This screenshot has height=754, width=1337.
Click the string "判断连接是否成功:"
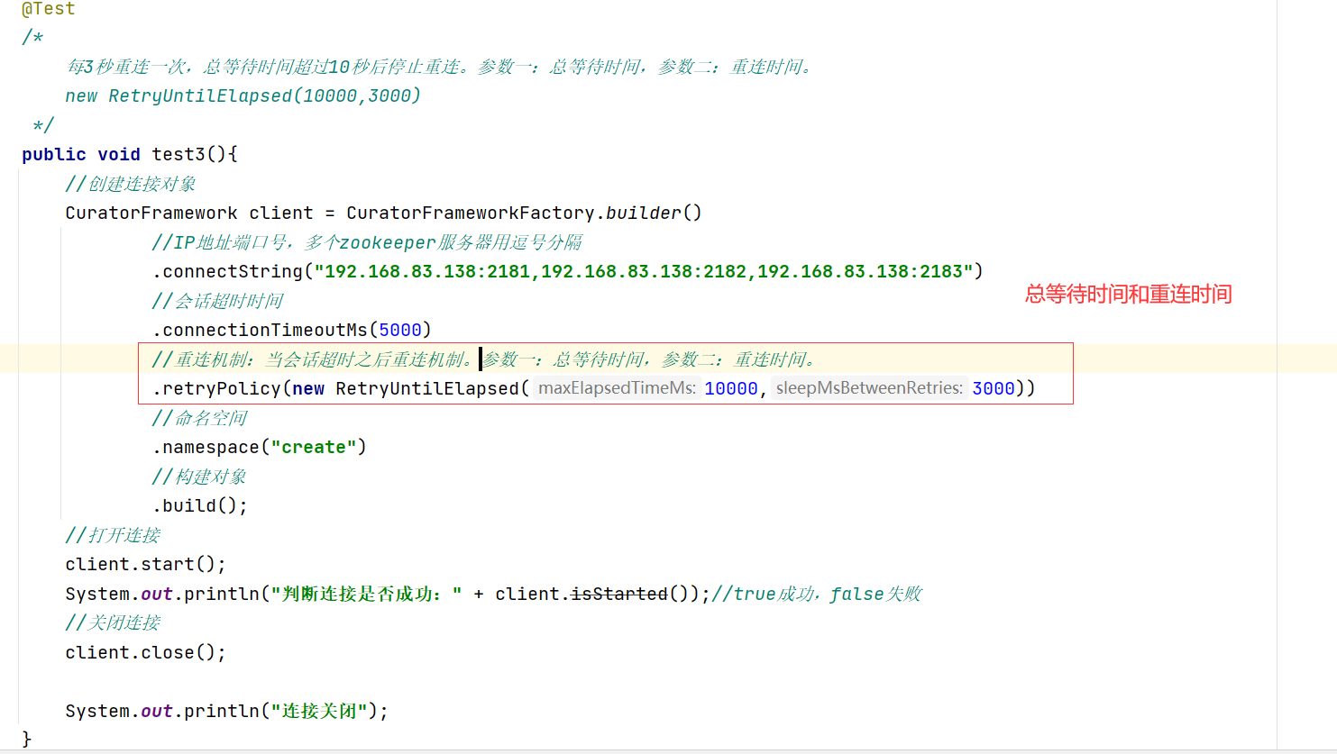(366, 594)
